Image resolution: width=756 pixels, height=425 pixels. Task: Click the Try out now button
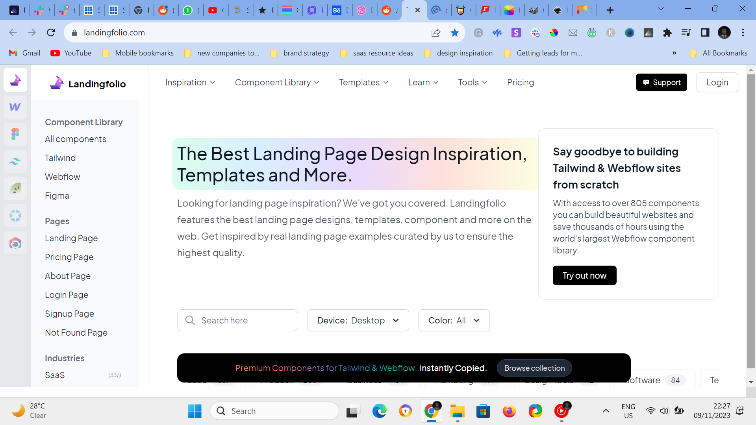pos(584,275)
